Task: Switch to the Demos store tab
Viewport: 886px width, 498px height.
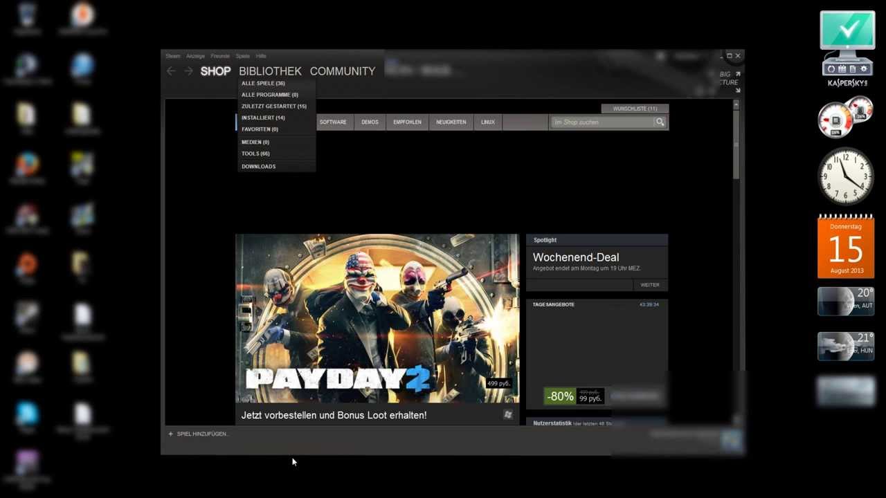Action: pyautogui.click(x=370, y=122)
